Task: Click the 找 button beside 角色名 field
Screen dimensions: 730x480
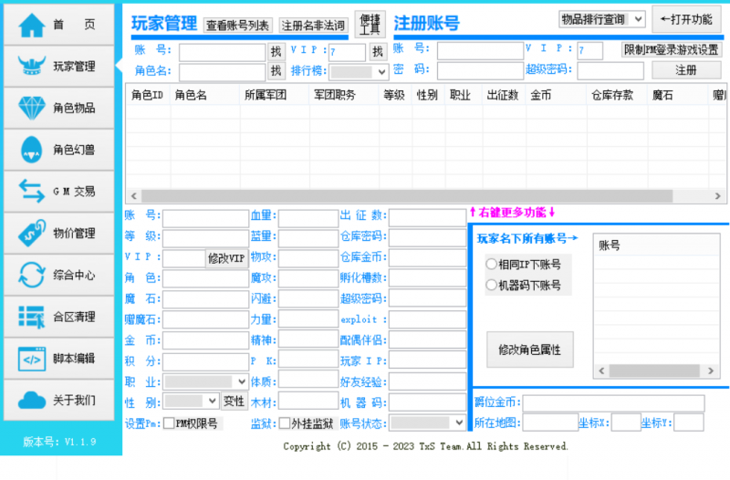Action: [x=276, y=71]
